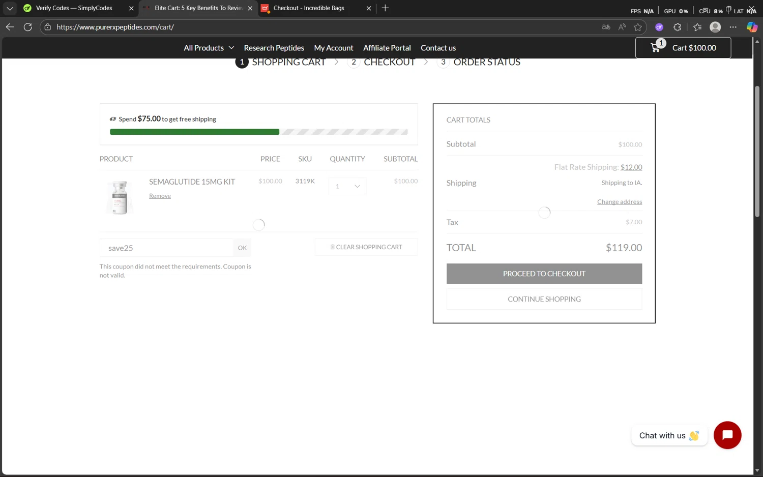Open Chat with us bubble
The width and height of the screenshot is (763, 477).
point(669,435)
